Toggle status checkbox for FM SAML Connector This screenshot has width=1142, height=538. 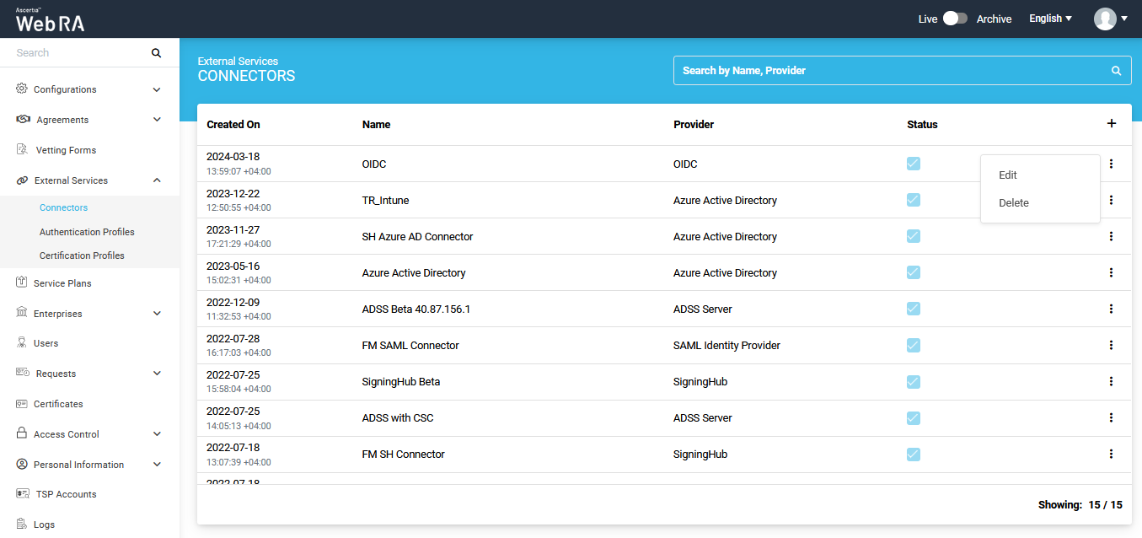point(914,345)
